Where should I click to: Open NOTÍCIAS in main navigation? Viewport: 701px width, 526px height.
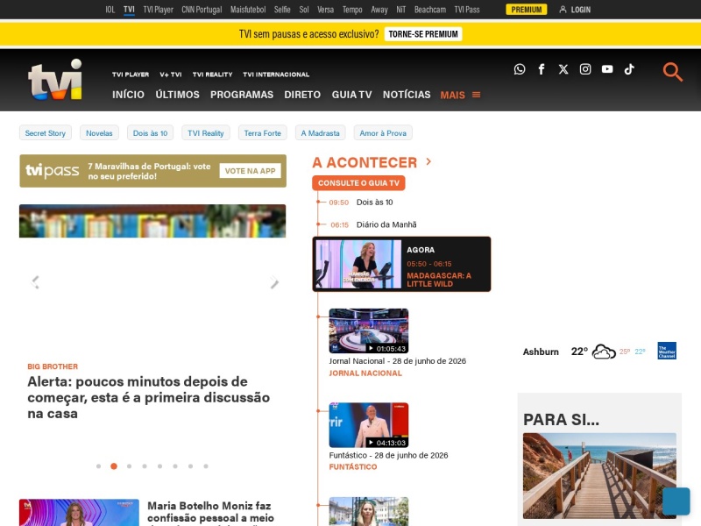pos(407,95)
